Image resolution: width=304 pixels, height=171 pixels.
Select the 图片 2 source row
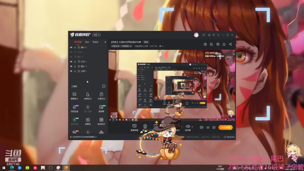coord(88,57)
